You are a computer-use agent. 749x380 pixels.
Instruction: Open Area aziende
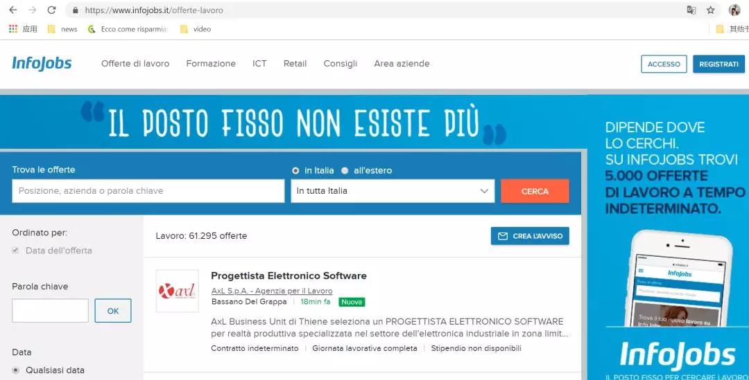(402, 64)
